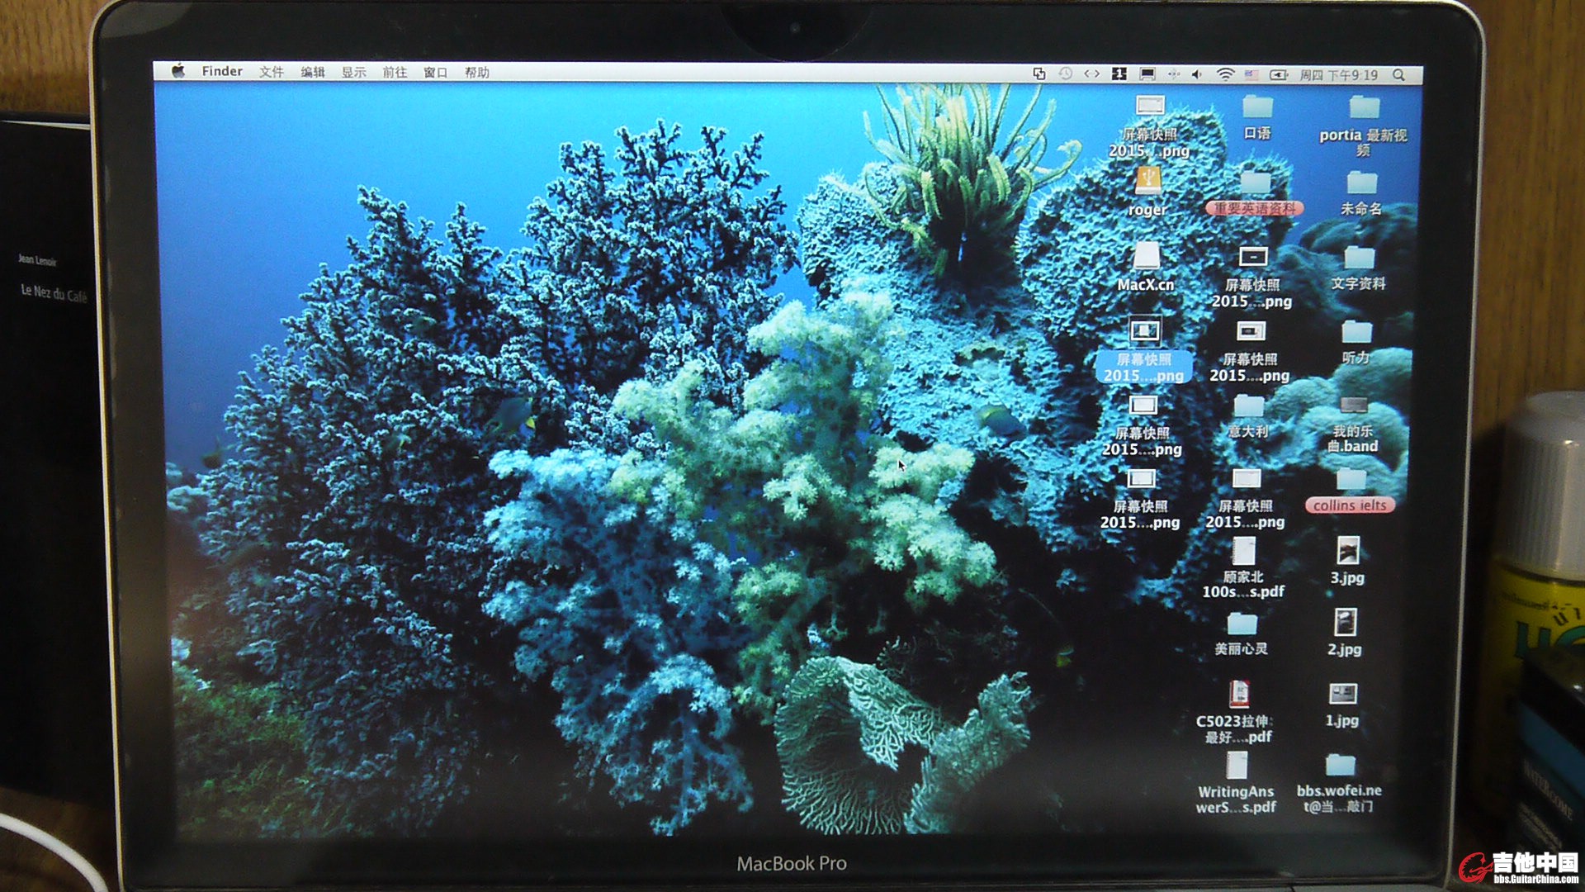
Task: Open the 前往 menu in Finder
Action: tap(395, 73)
